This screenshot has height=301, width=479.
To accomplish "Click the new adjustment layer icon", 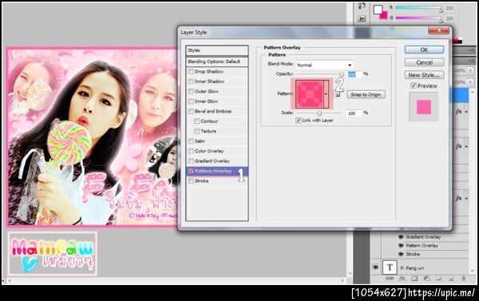I will point(426,279).
